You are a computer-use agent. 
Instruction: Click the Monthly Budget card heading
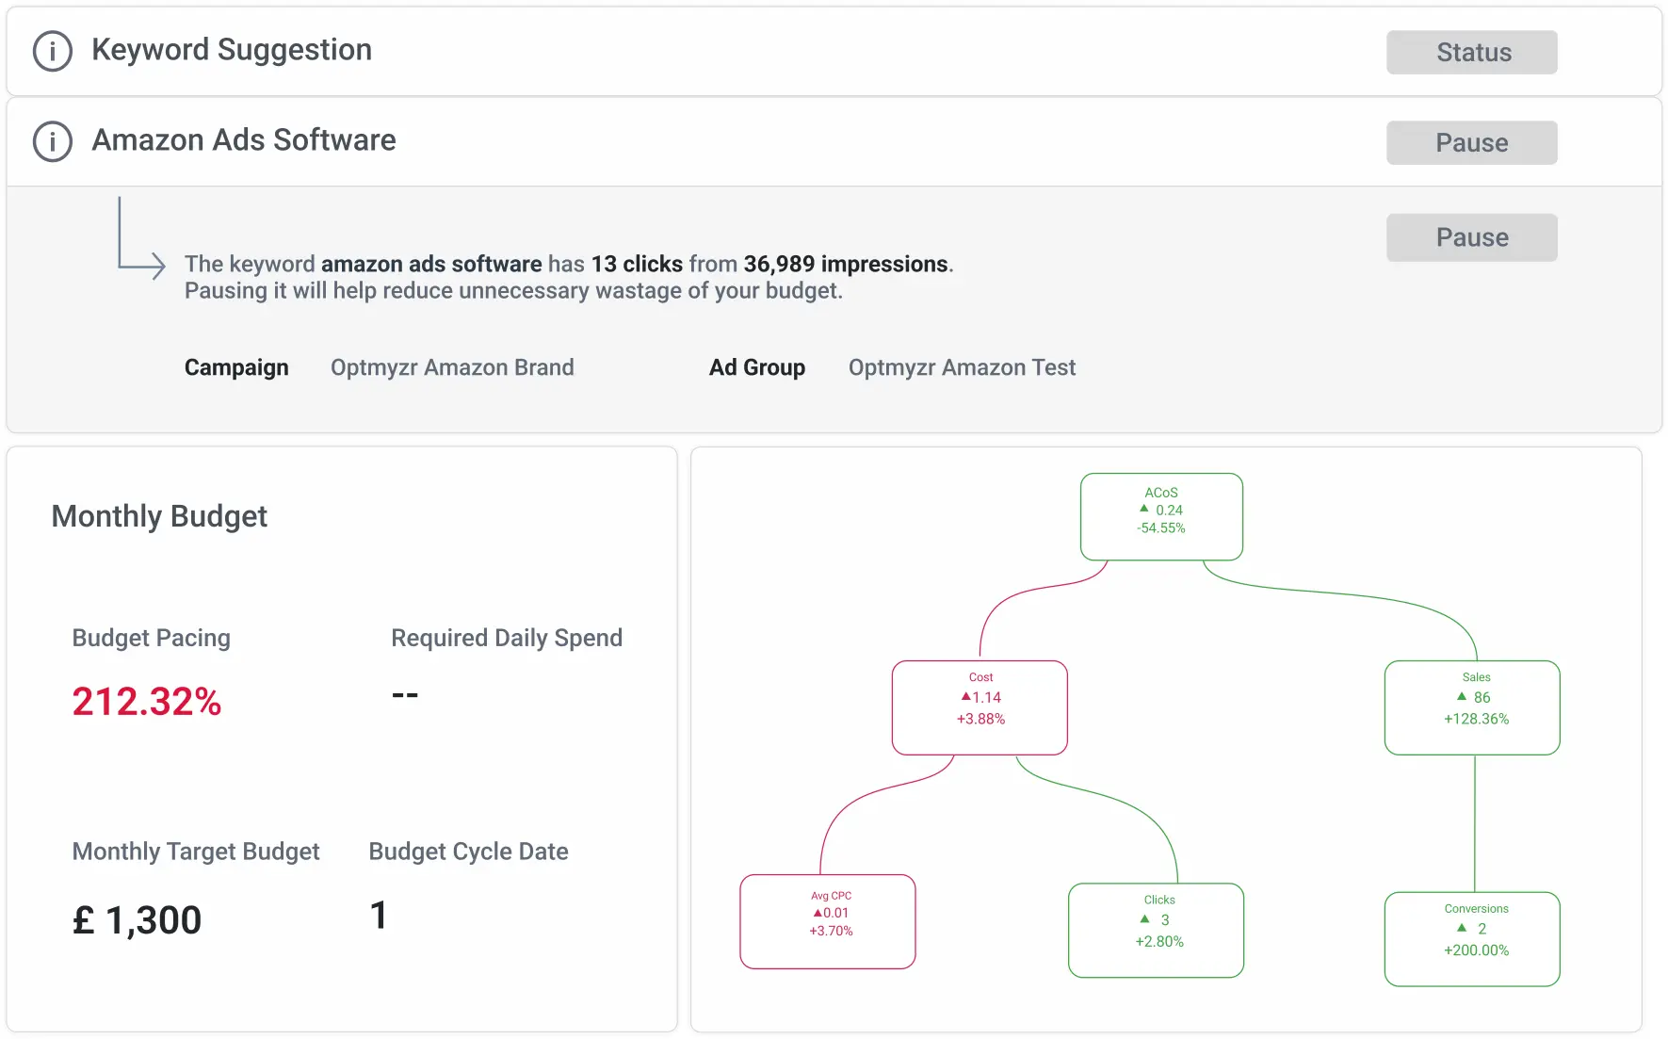point(159,516)
